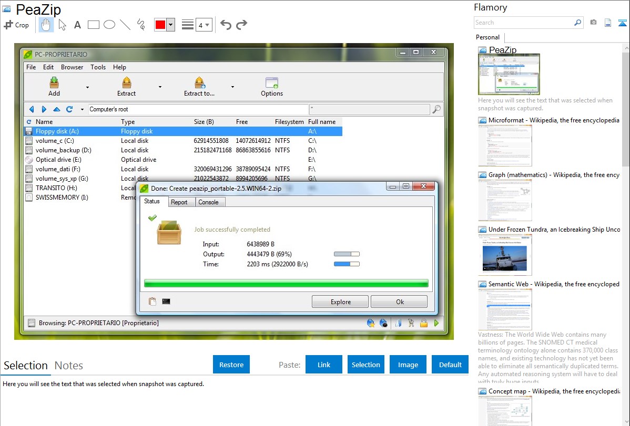630x426 pixels.
Task: Click the Extract icon in PeaZip toolbar
Action: (x=127, y=82)
